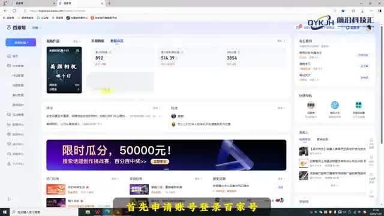
Task: Expand the more link beside the middle tasks column
Action: [x=198, y=179]
